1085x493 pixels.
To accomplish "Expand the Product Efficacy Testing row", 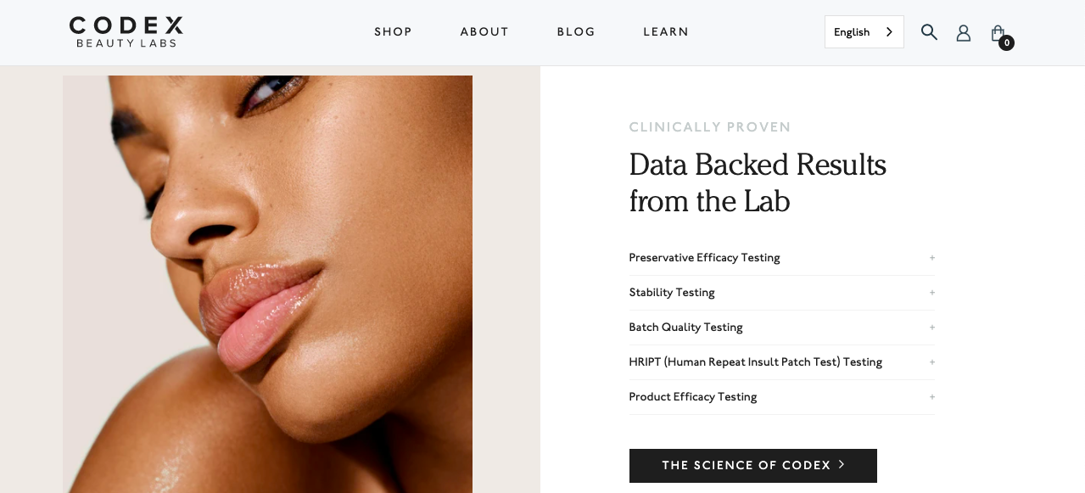I will pos(781,397).
